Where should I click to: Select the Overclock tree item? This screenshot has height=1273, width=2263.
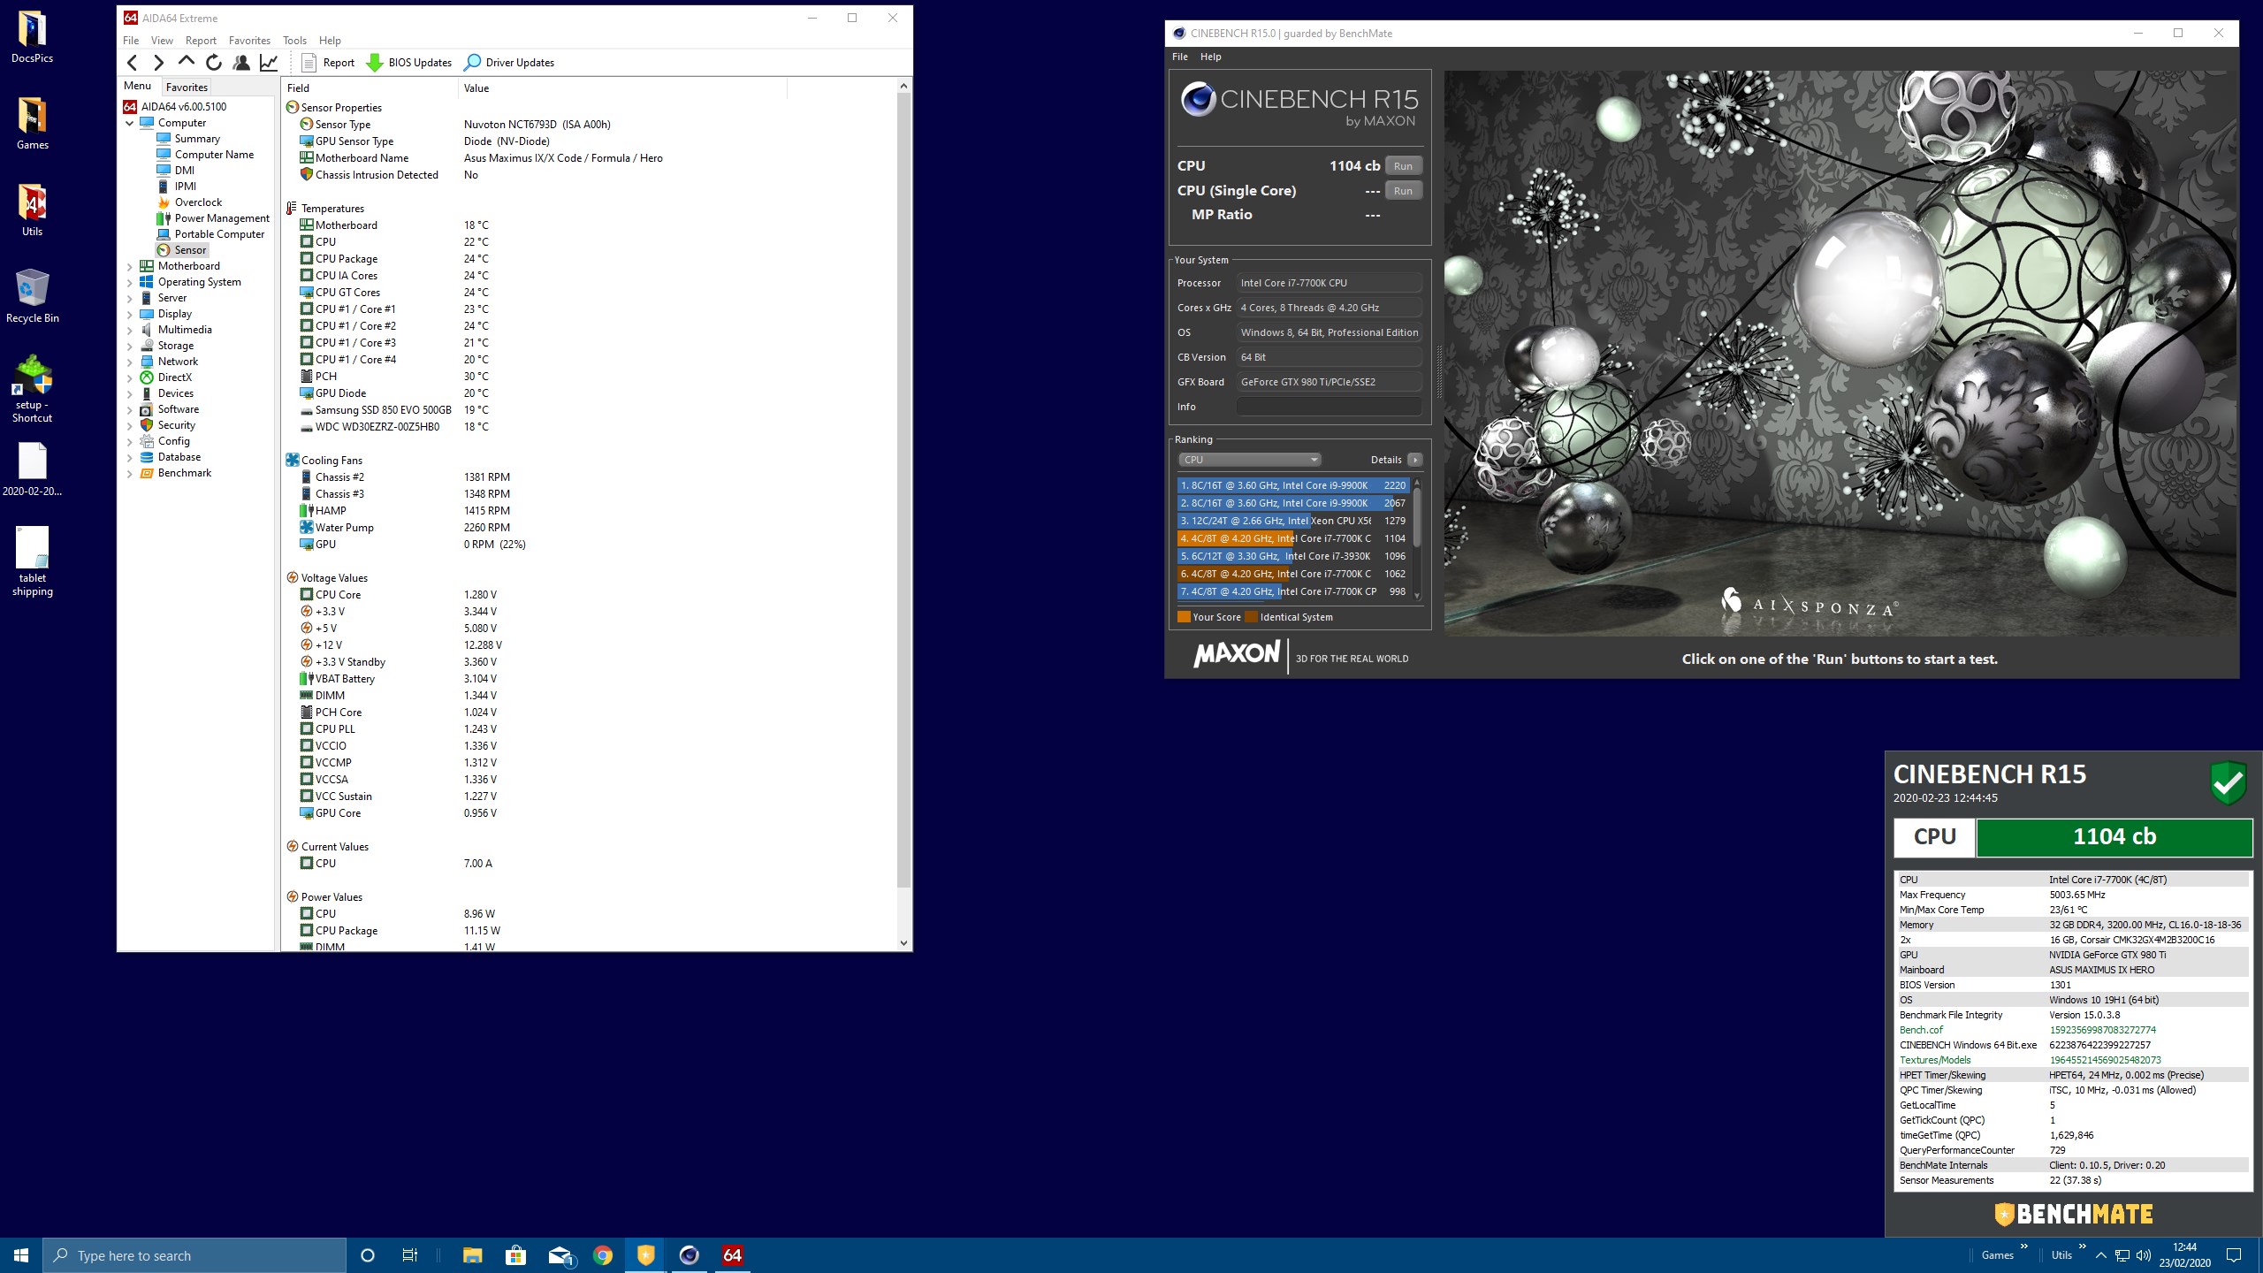tap(198, 202)
